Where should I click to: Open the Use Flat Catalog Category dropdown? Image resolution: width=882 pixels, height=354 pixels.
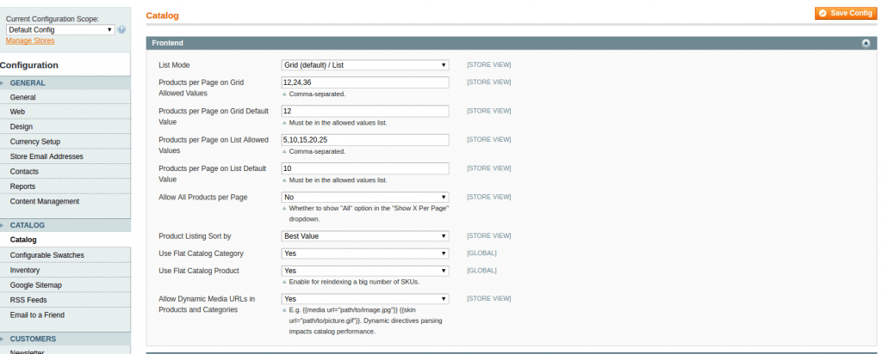[365, 253]
